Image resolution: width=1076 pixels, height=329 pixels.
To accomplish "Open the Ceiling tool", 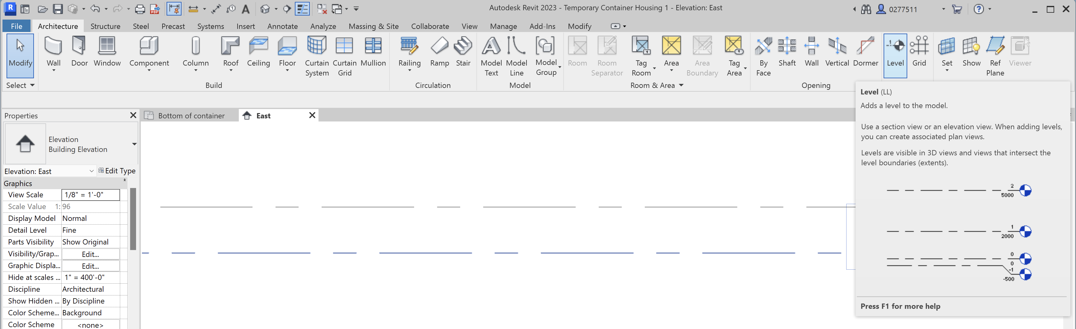I will tap(258, 52).
